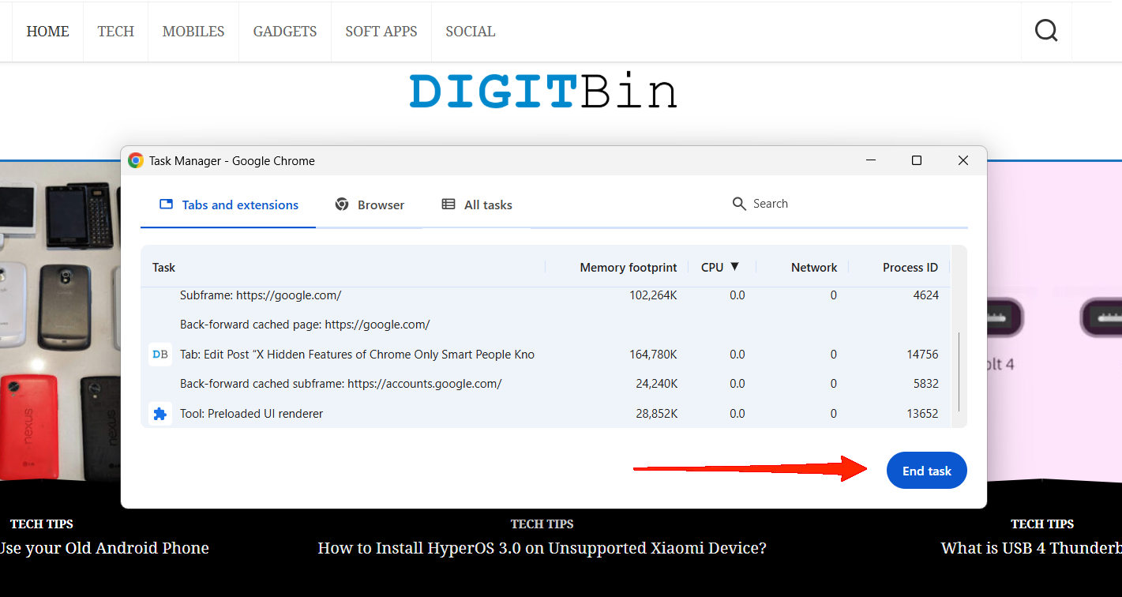Sort tasks by Memory footprint column

(x=628, y=267)
